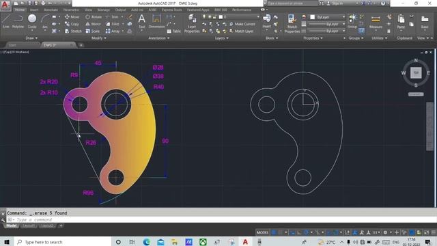
Task: Toggle snap mode in status bar
Action: (281, 232)
